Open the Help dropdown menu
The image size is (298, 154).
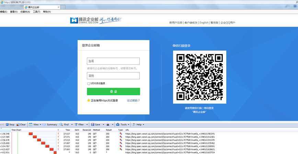[x=138, y=125]
